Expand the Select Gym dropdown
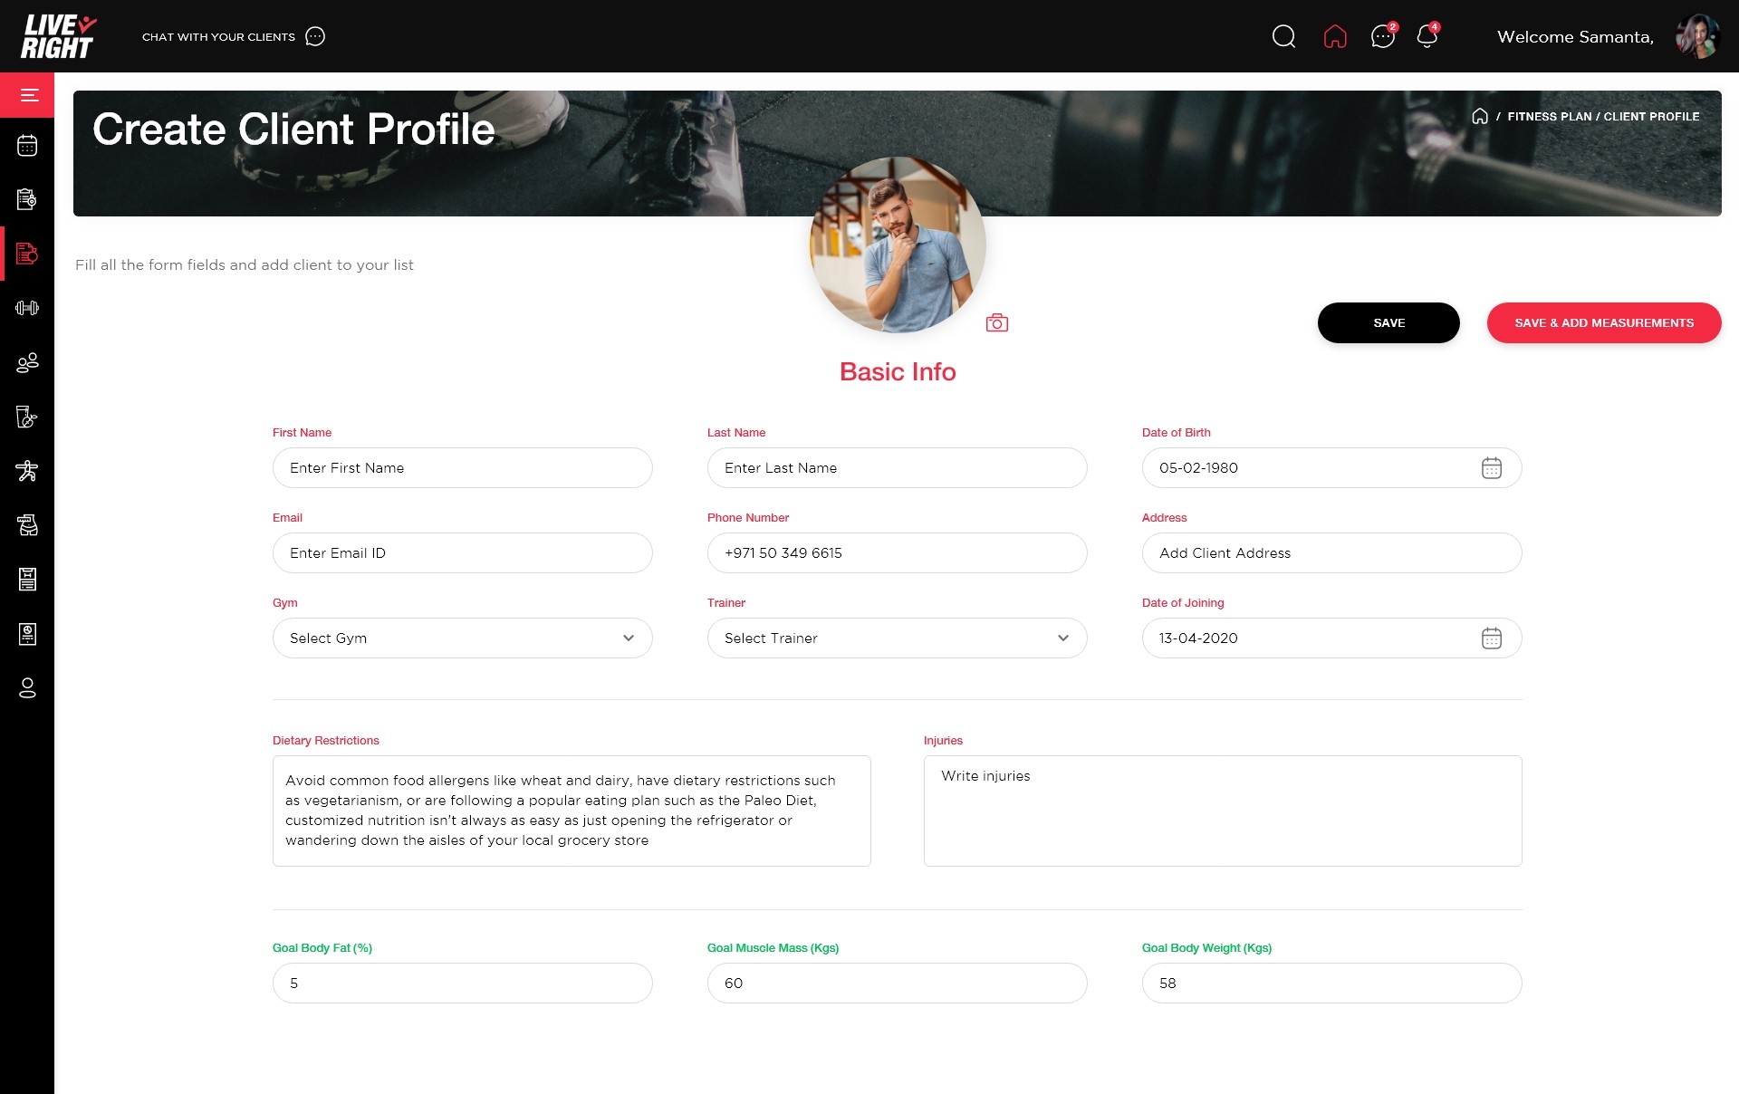The height and width of the screenshot is (1094, 1739). (x=462, y=638)
